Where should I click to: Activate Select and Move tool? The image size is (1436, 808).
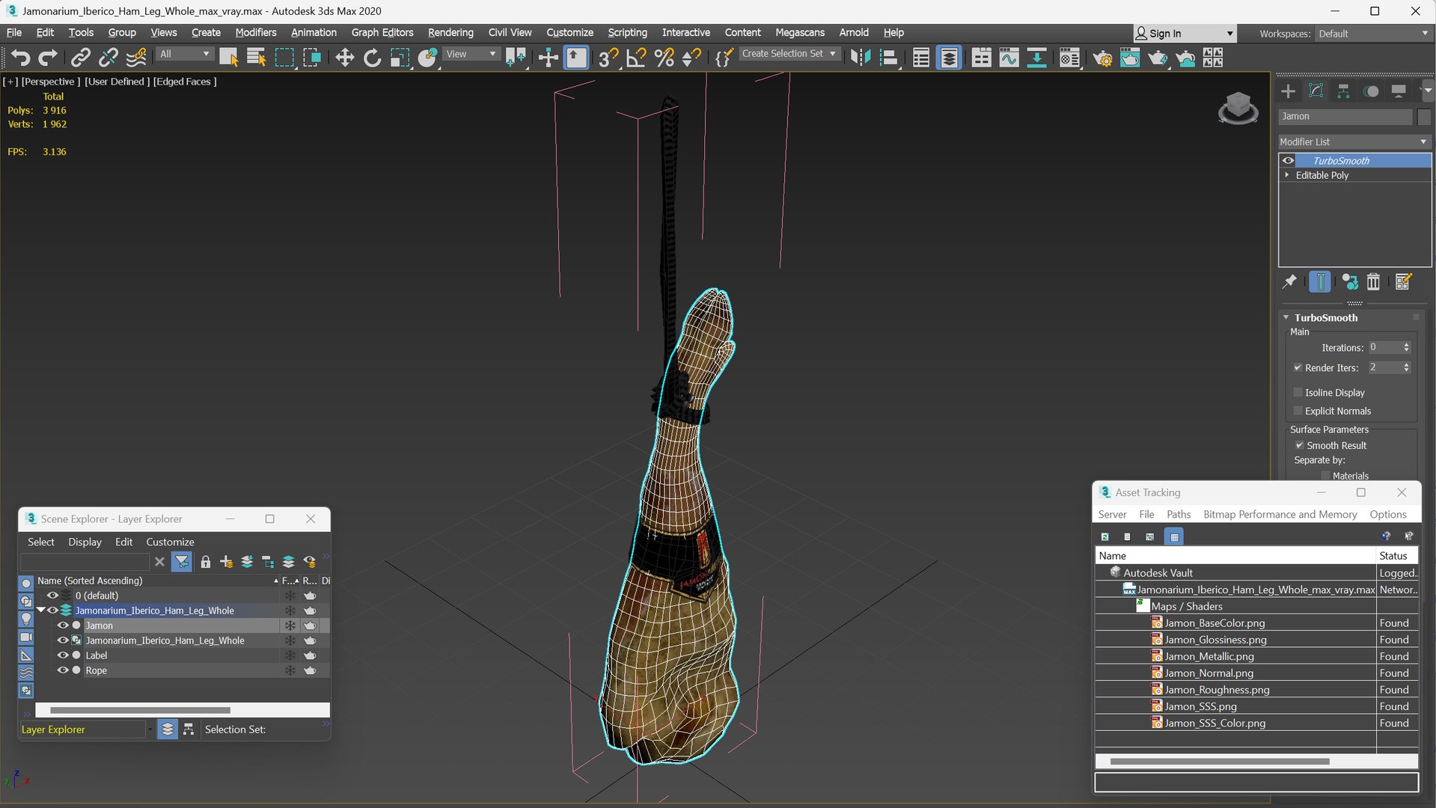(x=344, y=58)
